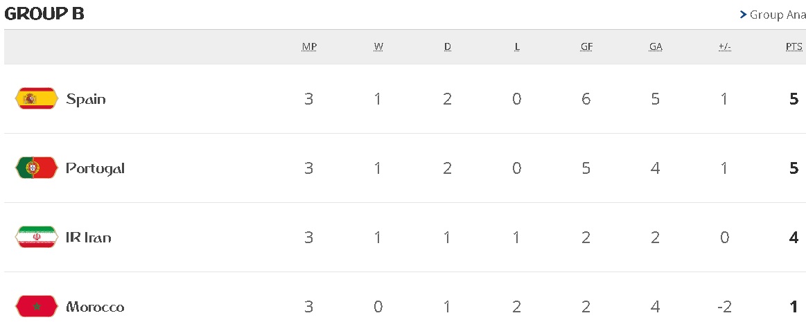Open the Group Analysis link
Image resolution: width=806 pixels, height=329 pixels.
point(777,15)
